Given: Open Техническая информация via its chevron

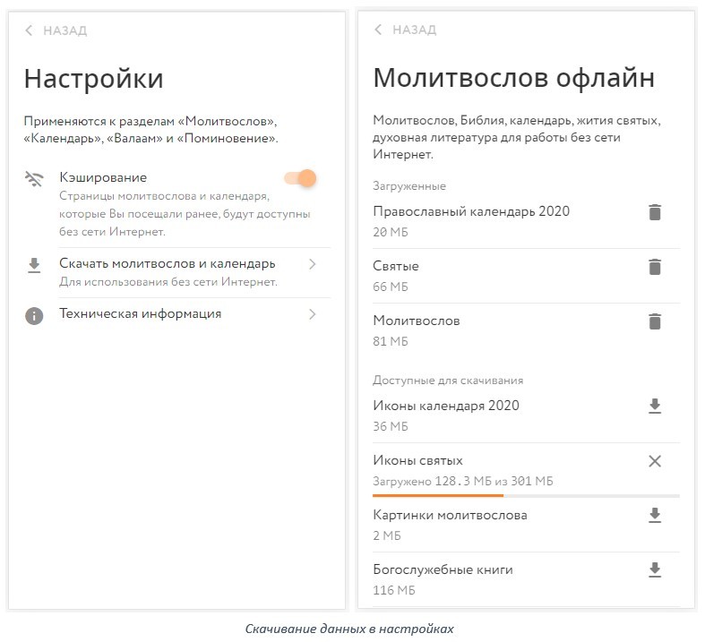Looking at the screenshot, I should click(x=312, y=314).
